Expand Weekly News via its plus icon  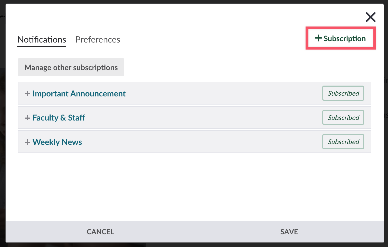27,142
